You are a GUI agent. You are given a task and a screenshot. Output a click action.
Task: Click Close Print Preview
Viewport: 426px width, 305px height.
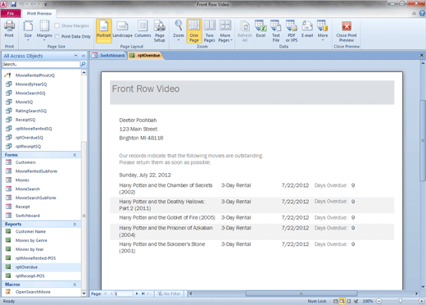(x=347, y=30)
